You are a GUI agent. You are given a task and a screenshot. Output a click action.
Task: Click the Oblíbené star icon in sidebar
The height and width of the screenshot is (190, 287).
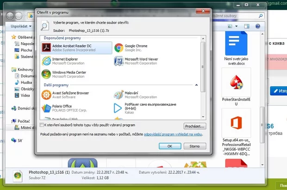point(14,37)
